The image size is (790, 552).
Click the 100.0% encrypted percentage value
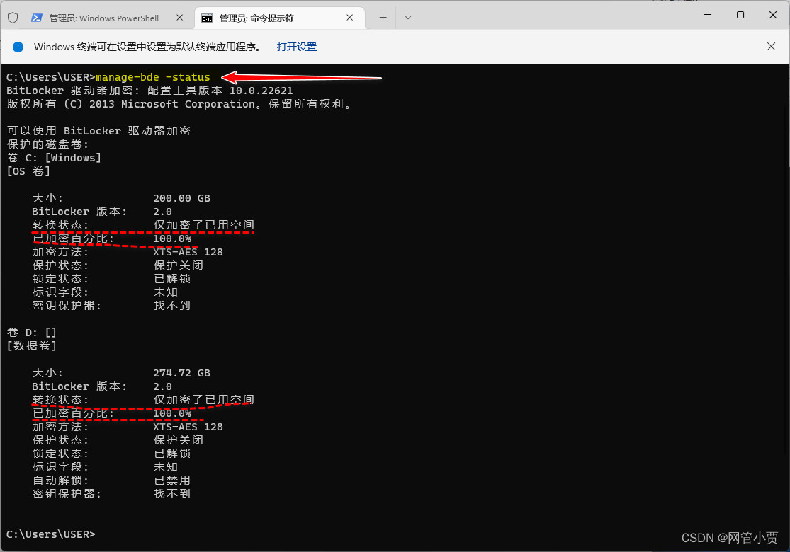171,238
